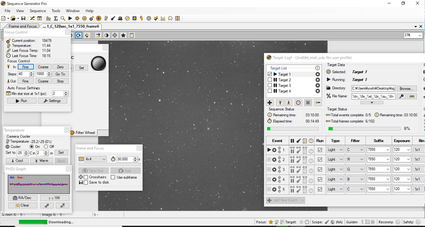Move target up with the up-arrow icon

280,103
